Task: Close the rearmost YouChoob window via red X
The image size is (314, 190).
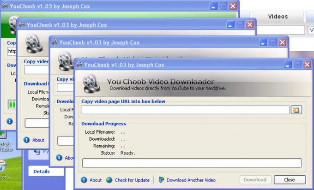Action: [233, 6]
